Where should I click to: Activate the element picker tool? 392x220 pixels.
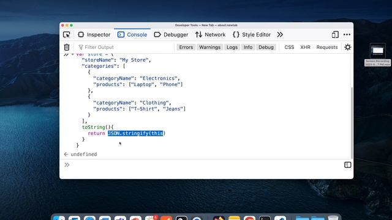point(67,35)
